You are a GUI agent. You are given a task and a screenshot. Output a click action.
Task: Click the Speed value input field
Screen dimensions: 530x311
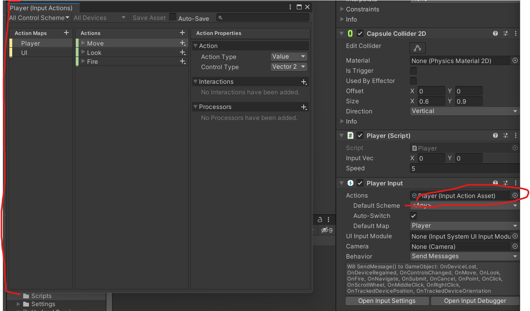coord(464,168)
